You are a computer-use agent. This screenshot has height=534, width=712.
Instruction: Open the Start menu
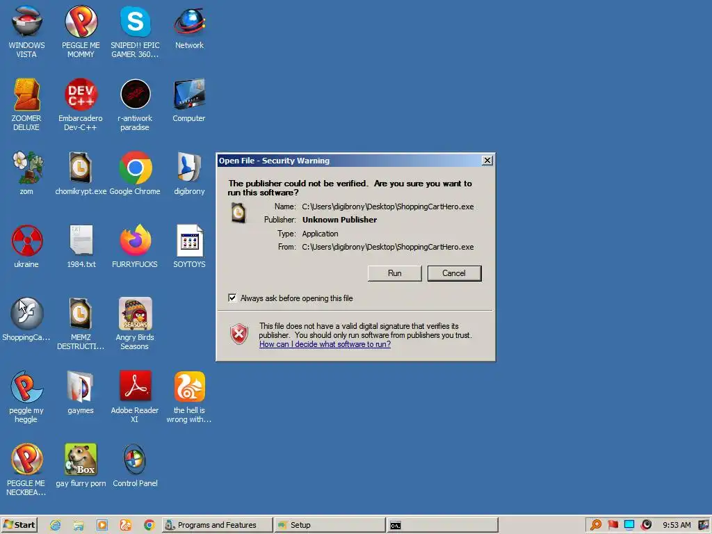click(19, 525)
